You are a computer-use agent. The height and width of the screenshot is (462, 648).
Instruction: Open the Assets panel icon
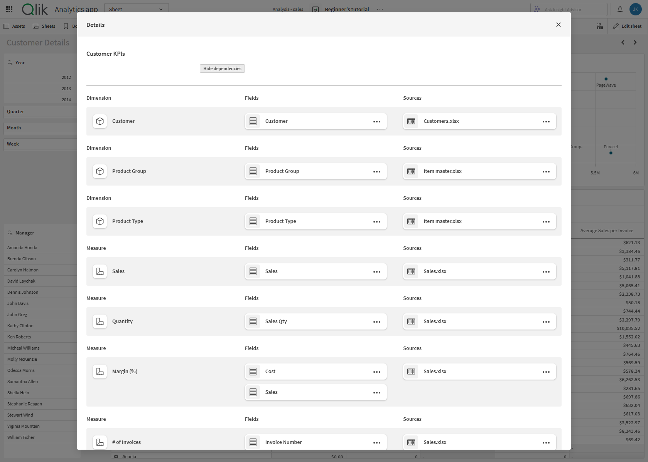tap(6, 26)
